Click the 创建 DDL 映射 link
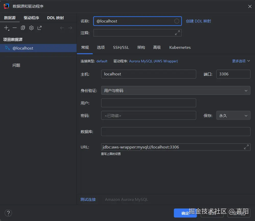This screenshot has height=221, width=255. click(x=198, y=21)
